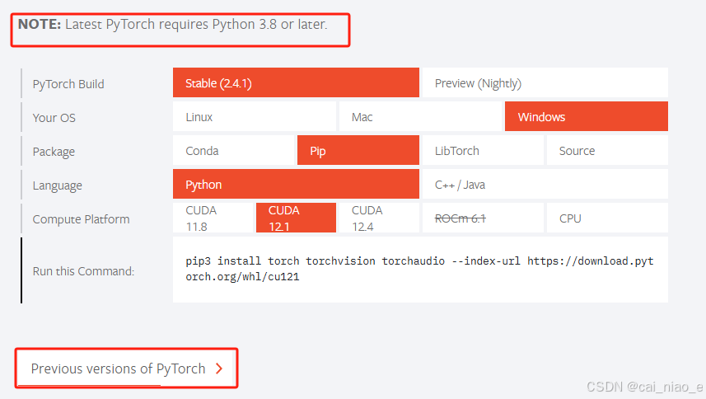
Task: Select CPU compute platform
Action: tap(607, 218)
